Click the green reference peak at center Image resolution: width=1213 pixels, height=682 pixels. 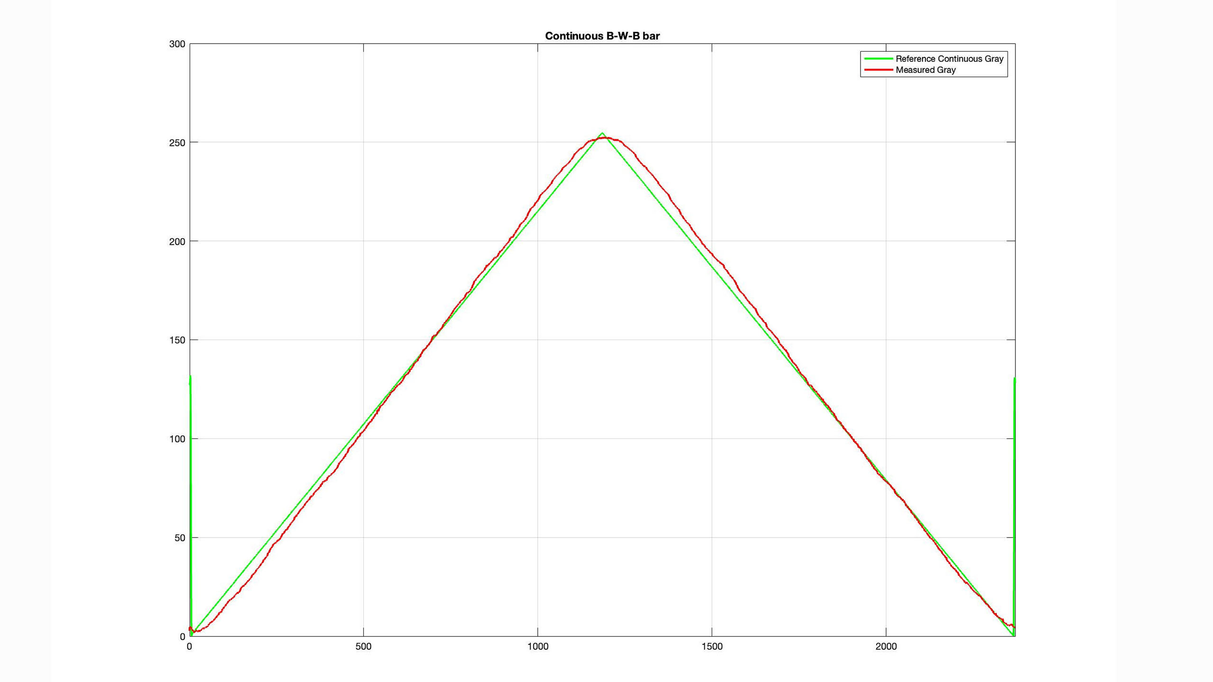(602, 134)
